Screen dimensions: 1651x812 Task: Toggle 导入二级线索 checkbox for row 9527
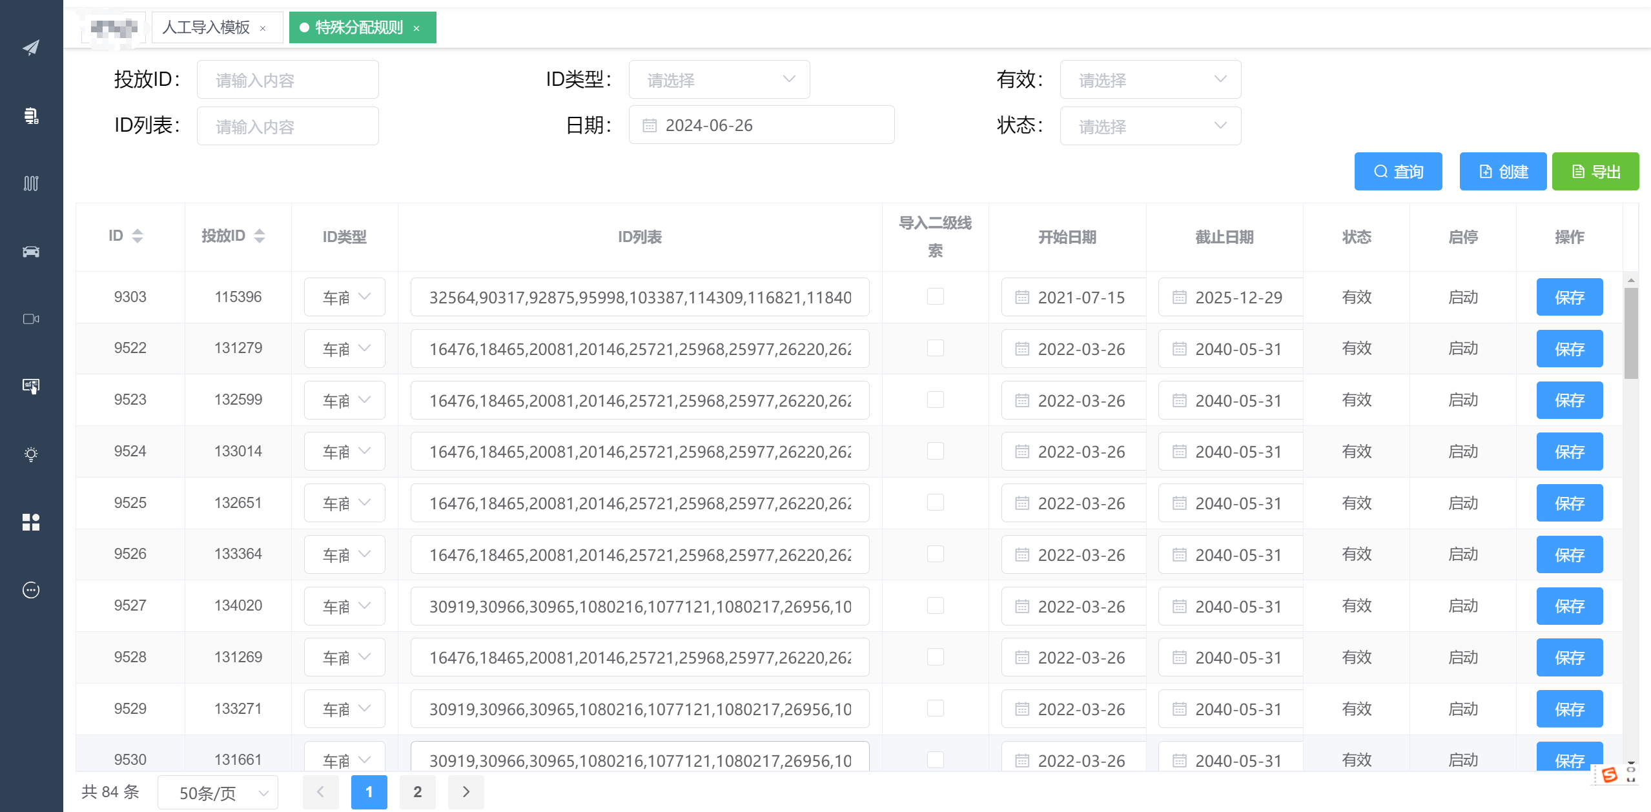tap(935, 605)
